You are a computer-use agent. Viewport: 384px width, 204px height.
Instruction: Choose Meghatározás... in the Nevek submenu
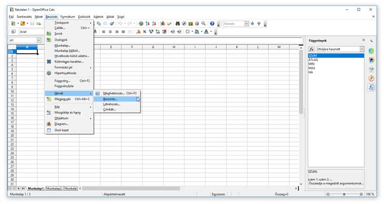(117, 93)
